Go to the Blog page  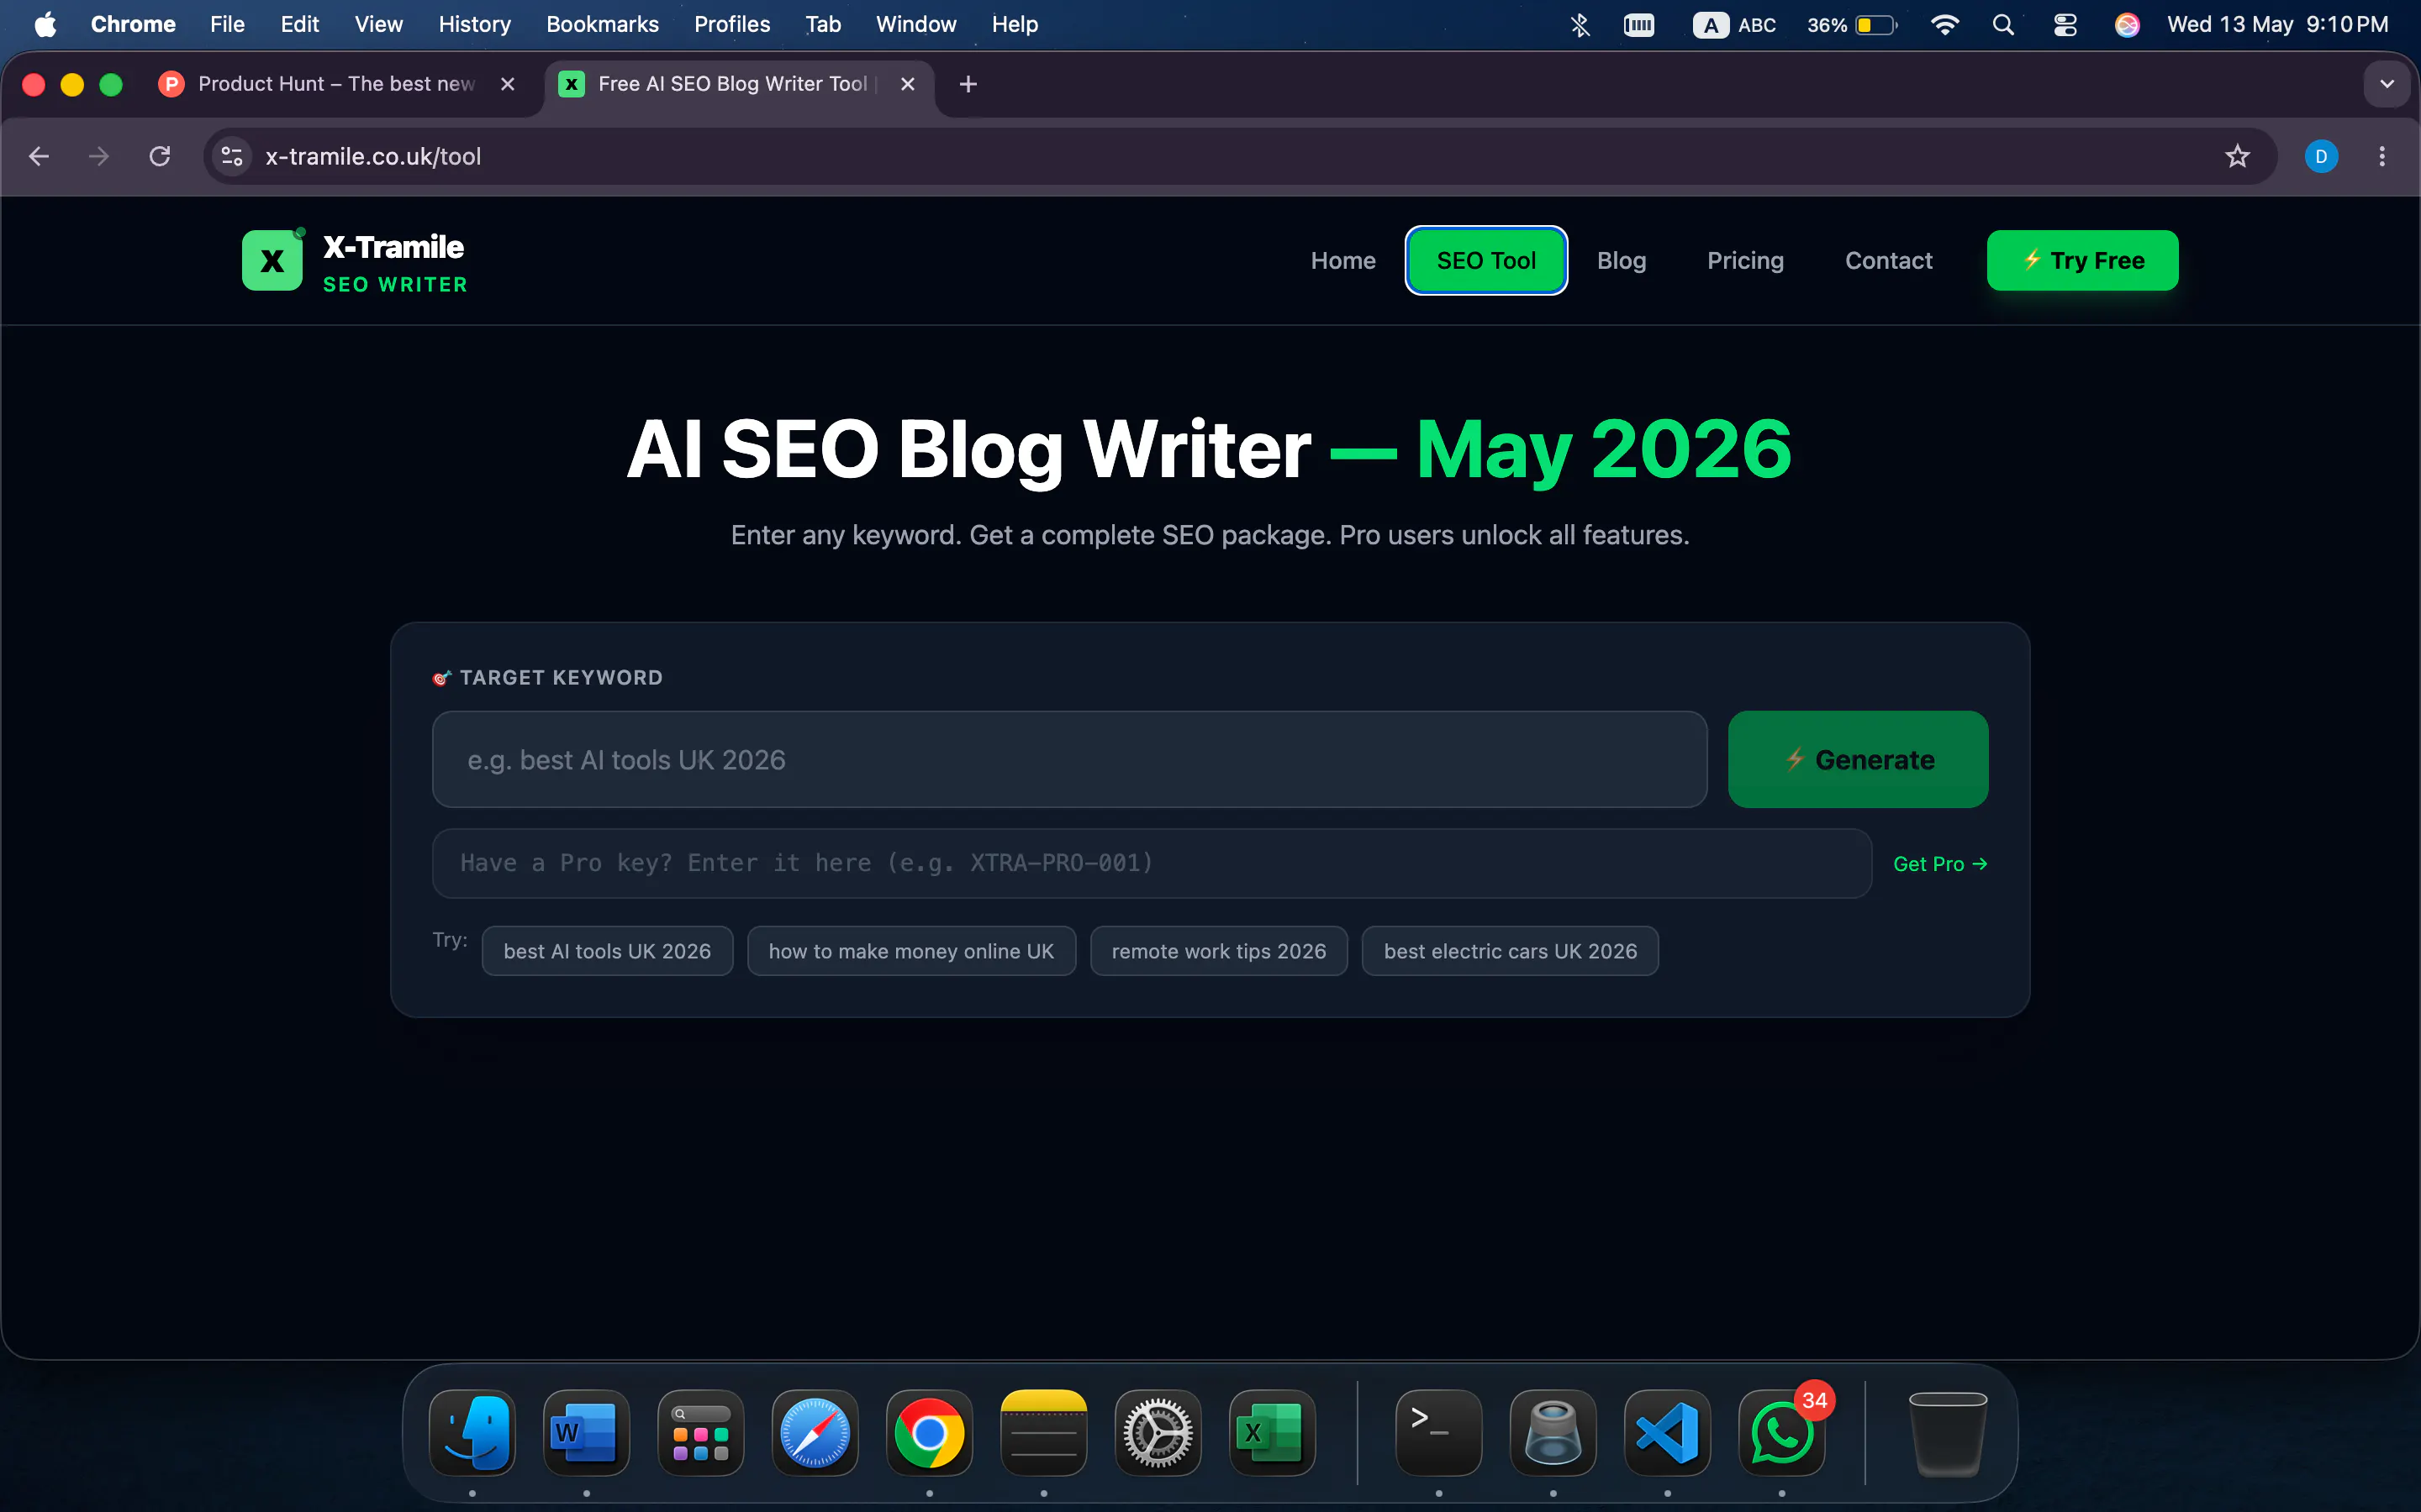click(x=1621, y=261)
